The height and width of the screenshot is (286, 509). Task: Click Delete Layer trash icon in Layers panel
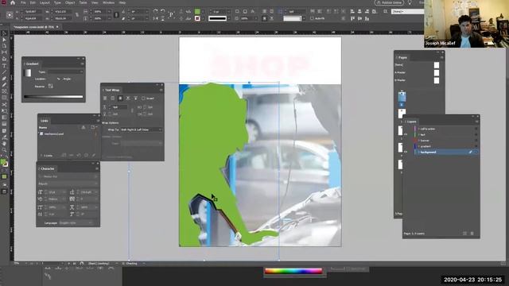[x=472, y=234]
